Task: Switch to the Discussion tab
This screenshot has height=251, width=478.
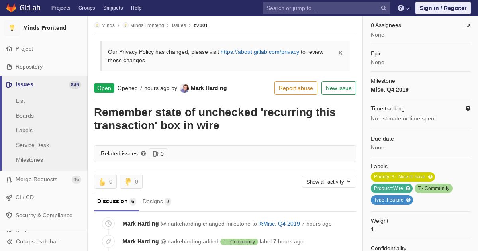Action: tap(117, 202)
